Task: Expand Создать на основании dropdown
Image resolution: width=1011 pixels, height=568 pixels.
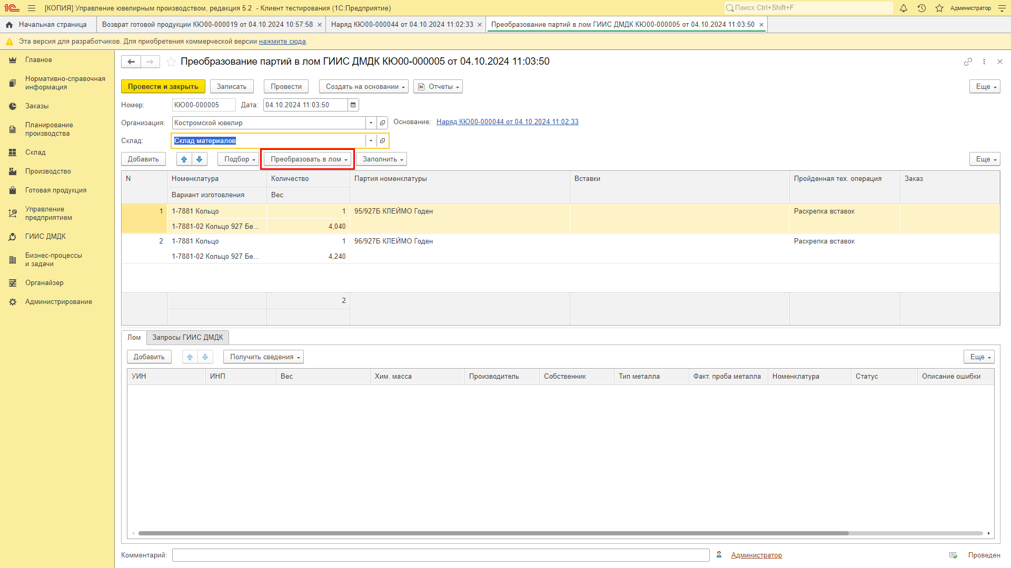Action: pyautogui.click(x=364, y=87)
